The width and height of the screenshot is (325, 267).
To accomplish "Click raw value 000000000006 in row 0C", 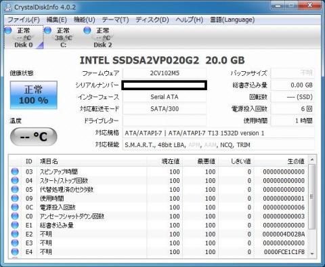I will pyautogui.click(x=284, y=207).
